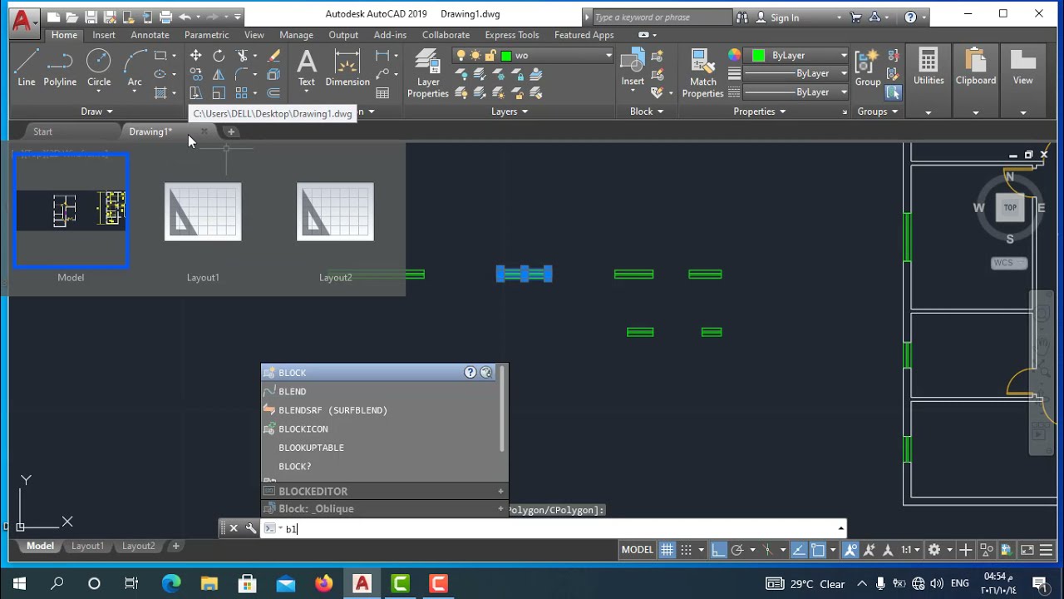Open the Clipboard panel
1064x599 pixels.
(976, 67)
